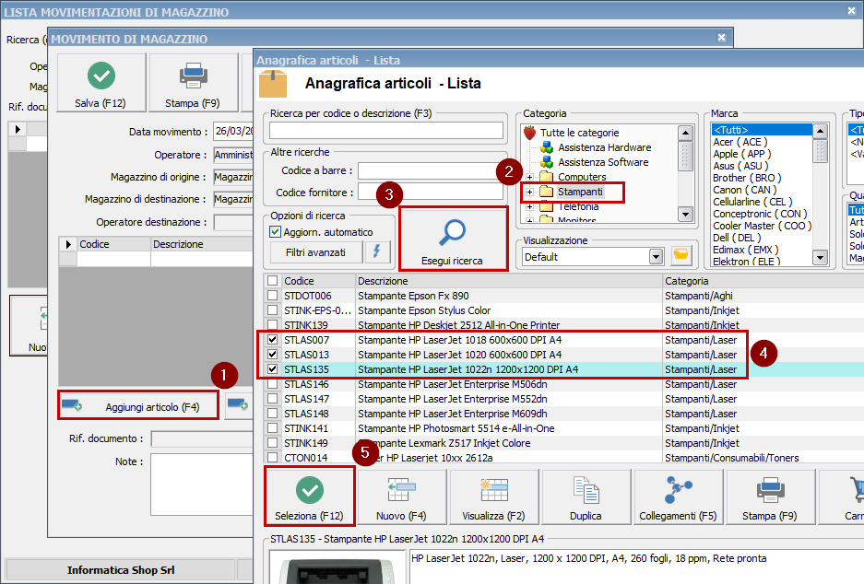Select the Stampanti category folder
This screenshot has height=584, width=864.
[580, 192]
